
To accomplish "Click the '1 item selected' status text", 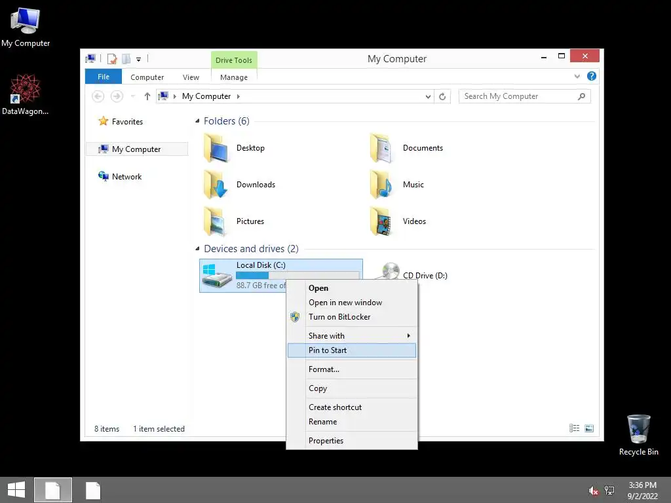I will tap(159, 429).
